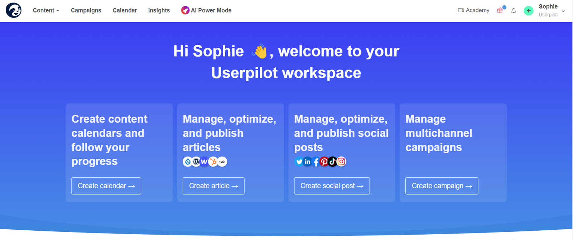The height and width of the screenshot is (240, 573).
Task: Go to the Calendar page
Action: pyautogui.click(x=125, y=10)
